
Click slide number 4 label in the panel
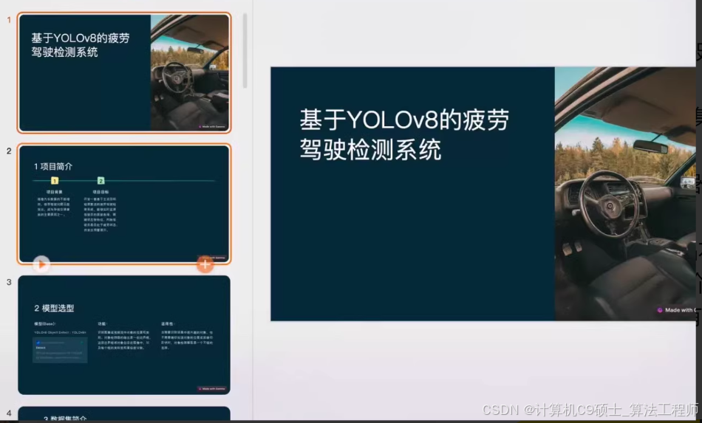tap(9, 413)
